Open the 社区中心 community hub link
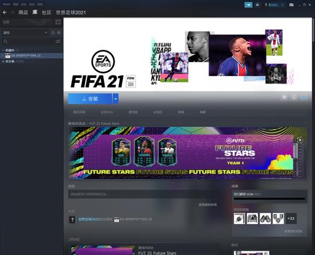315x255 pixels. (x=106, y=112)
